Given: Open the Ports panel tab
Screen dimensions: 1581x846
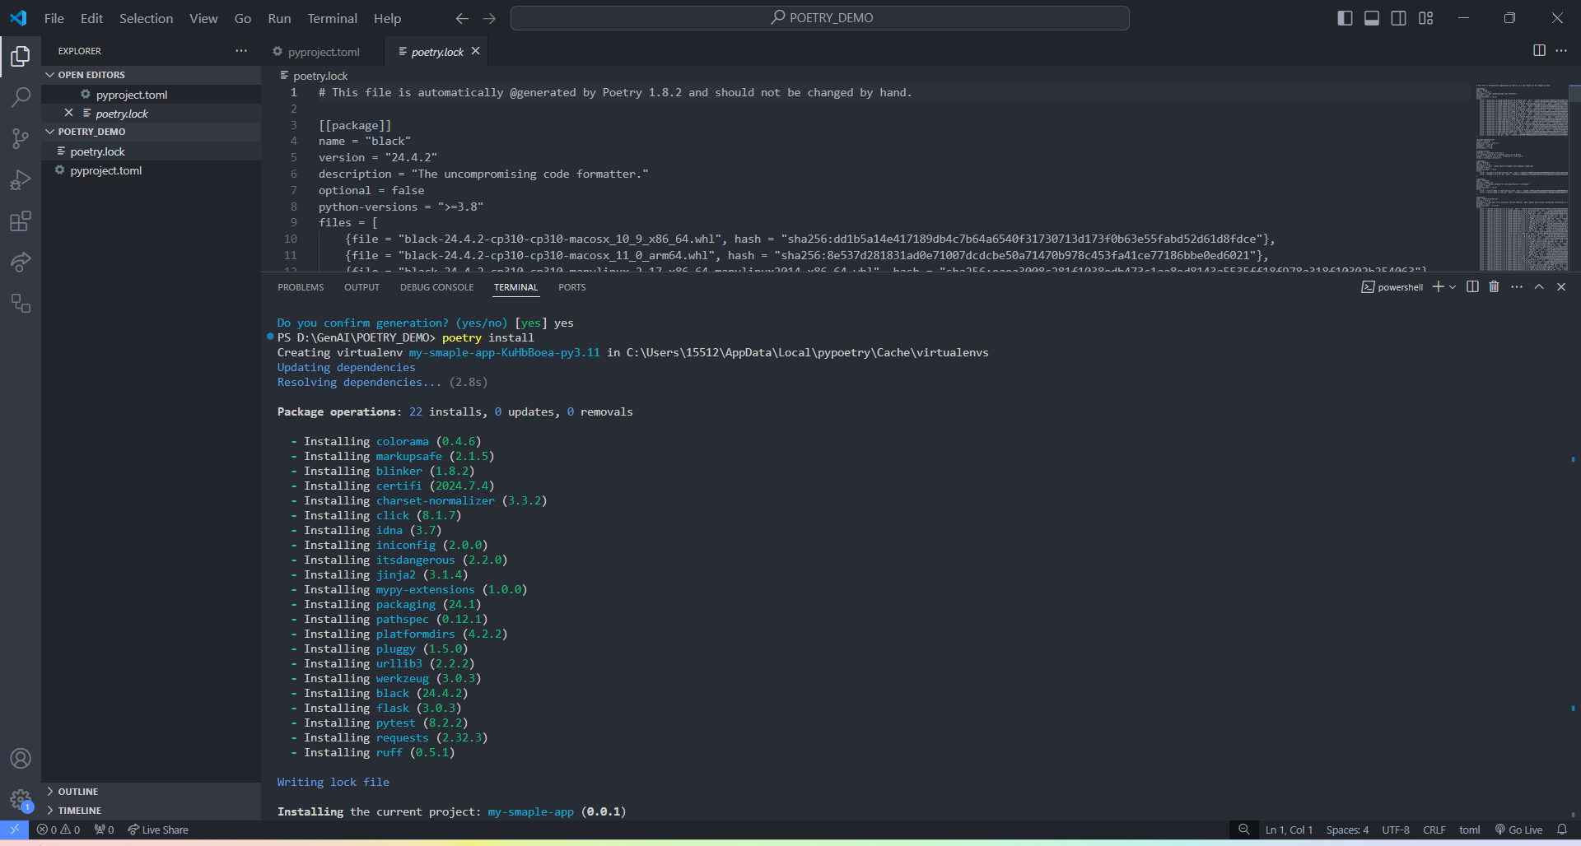Looking at the screenshot, I should click(x=571, y=287).
